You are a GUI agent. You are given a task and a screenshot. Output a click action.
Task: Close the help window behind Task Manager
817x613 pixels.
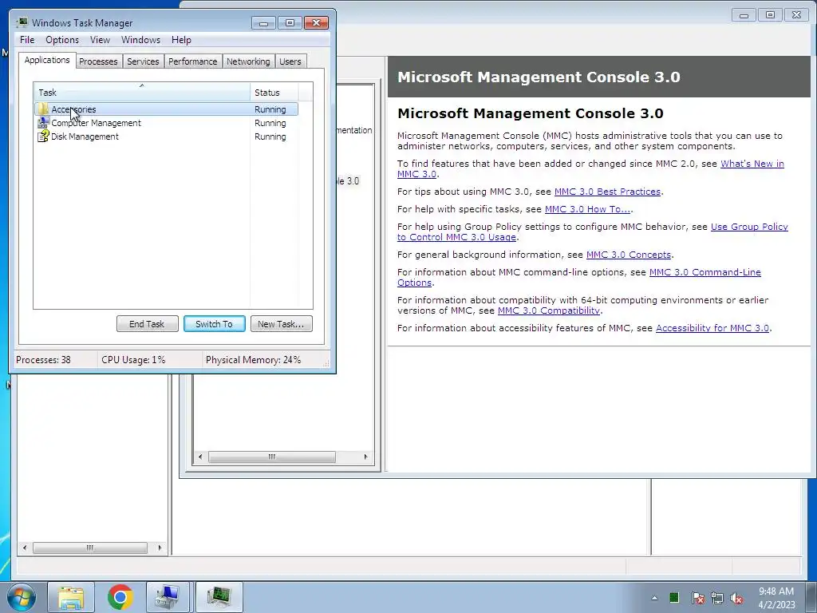[x=797, y=15]
